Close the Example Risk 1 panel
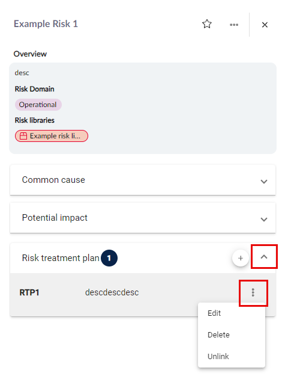Screen dimensions: 285x391 (x=265, y=25)
